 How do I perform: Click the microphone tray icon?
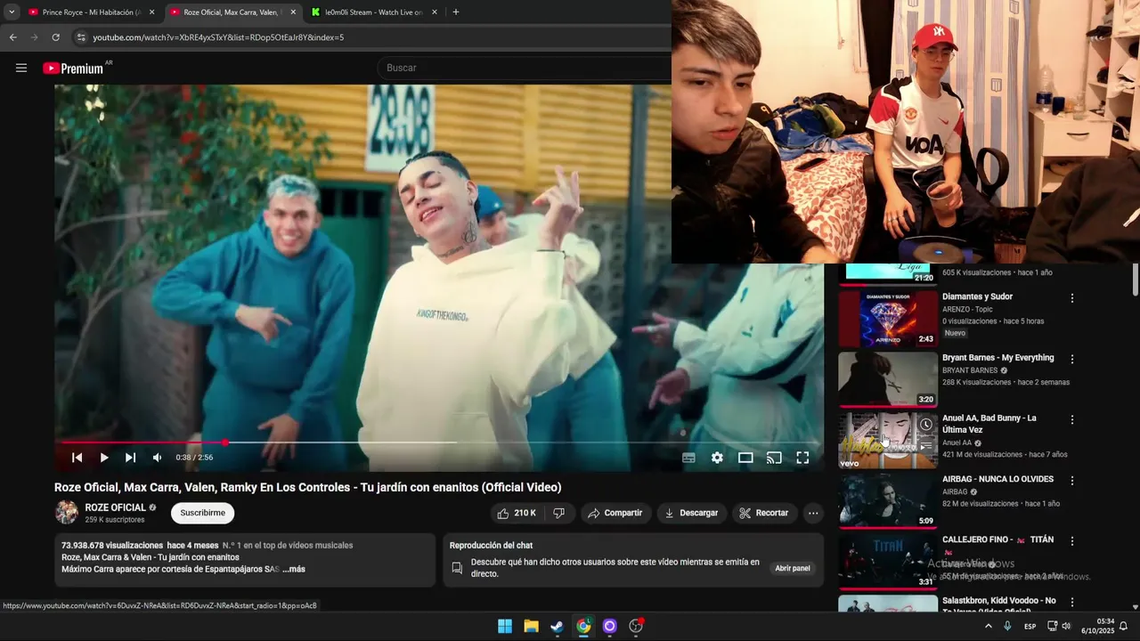click(x=1007, y=626)
